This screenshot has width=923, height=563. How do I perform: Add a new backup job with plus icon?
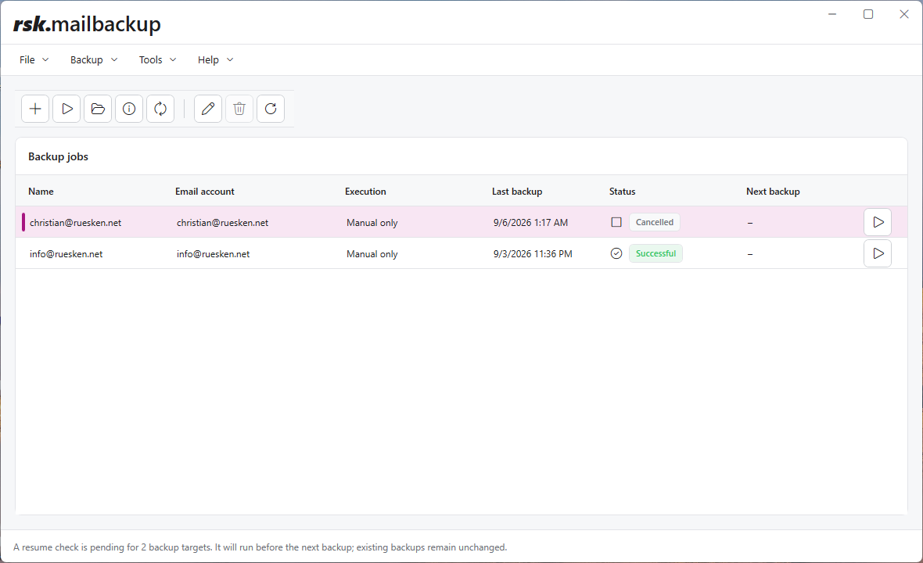(x=35, y=109)
